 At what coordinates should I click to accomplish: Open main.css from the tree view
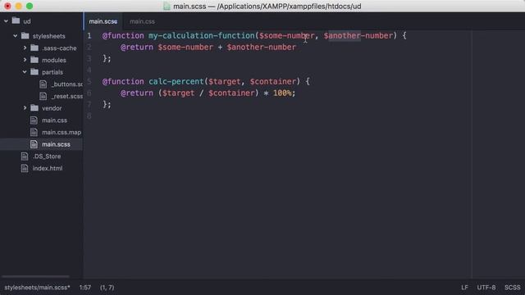[x=55, y=120]
